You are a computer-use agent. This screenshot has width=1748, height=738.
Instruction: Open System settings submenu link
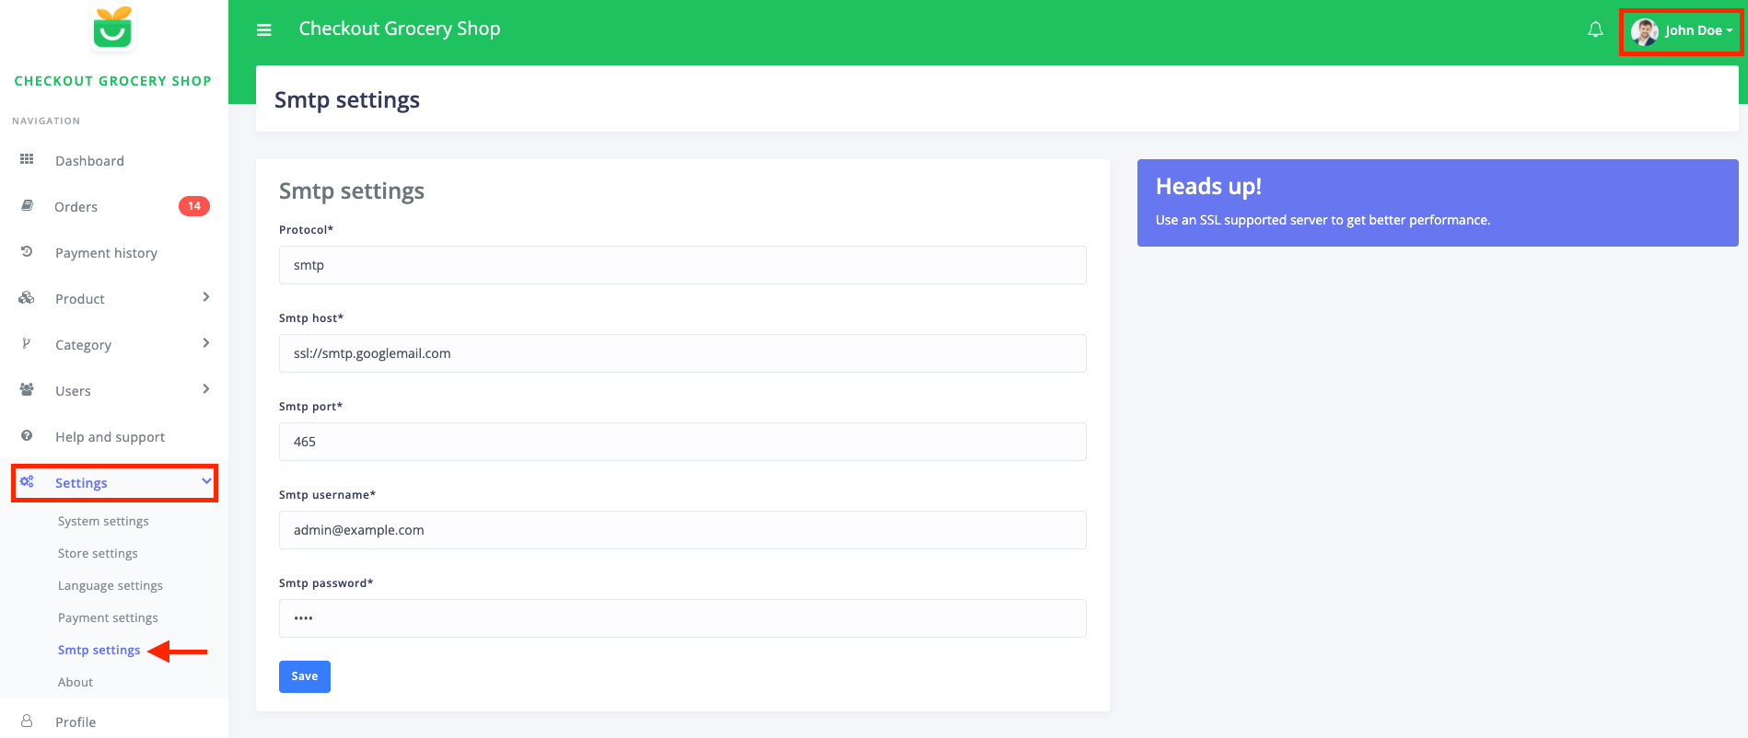[103, 521]
